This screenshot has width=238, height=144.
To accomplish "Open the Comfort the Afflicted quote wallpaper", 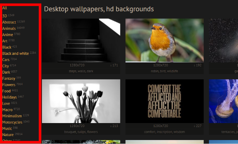I will tap(165, 101).
